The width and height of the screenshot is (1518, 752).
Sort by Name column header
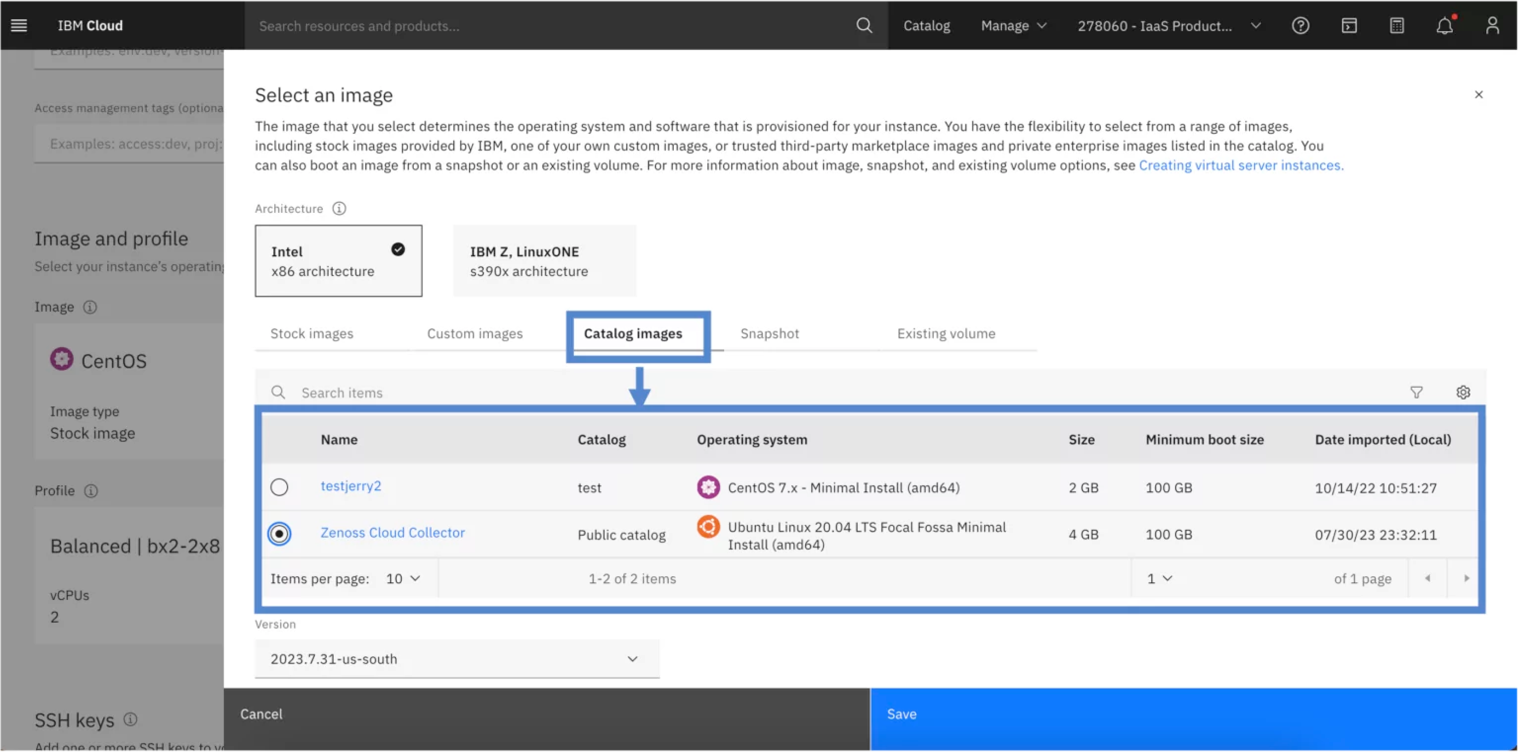339,439
